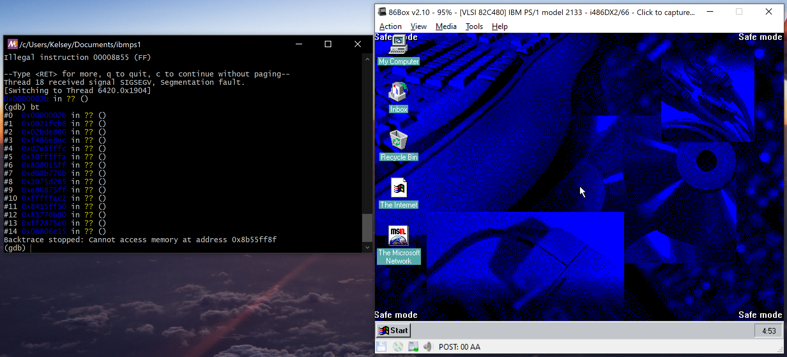Viewport: 787px width, 357px height.
Task: Open the Help menu in 86Box
Action: 499,26
